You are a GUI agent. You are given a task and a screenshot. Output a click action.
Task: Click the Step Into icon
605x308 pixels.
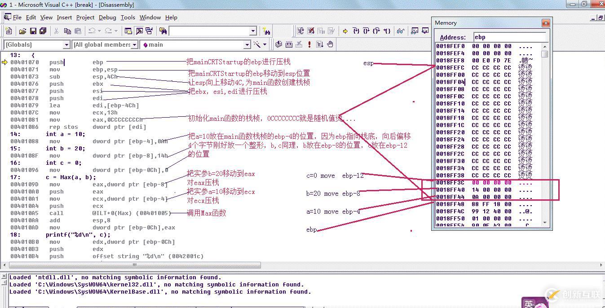point(356,31)
